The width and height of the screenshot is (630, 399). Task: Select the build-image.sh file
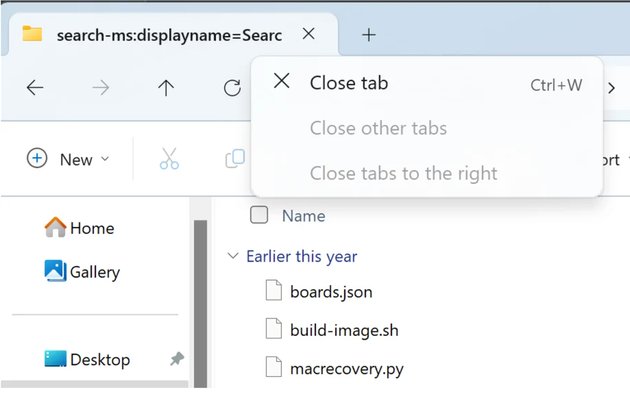344,330
